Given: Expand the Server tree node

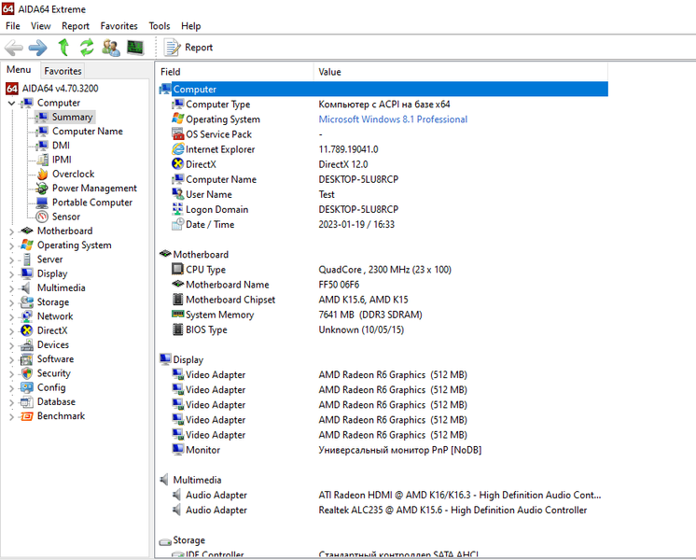Looking at the screenshot, I should coord(11,259).
